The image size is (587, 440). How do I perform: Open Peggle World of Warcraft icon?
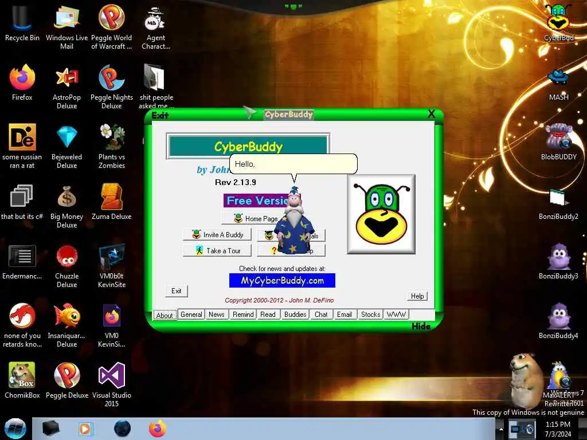point(112,26)
